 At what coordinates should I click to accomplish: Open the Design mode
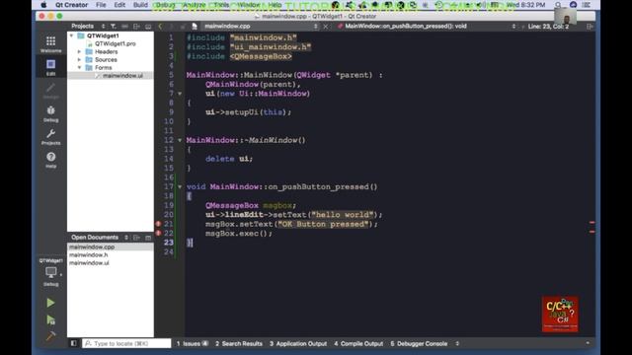pyautogui.click(x=50, y=90)
